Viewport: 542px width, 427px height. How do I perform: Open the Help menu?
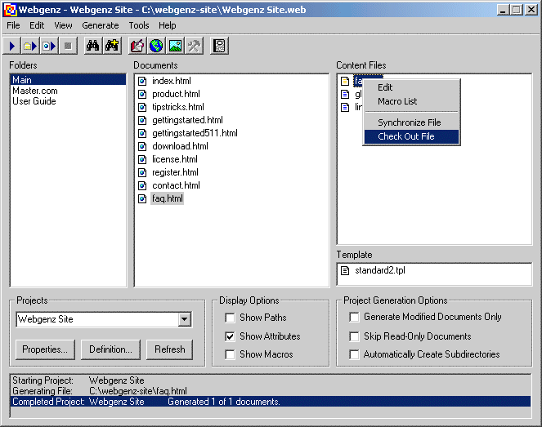[168, 25]
